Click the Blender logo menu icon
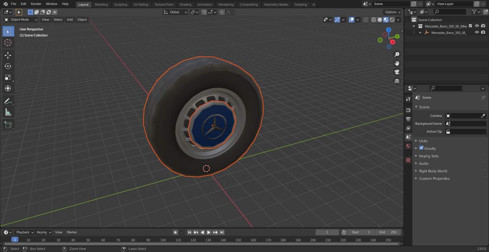Viewport: 489px width, 252px height. 6,4
